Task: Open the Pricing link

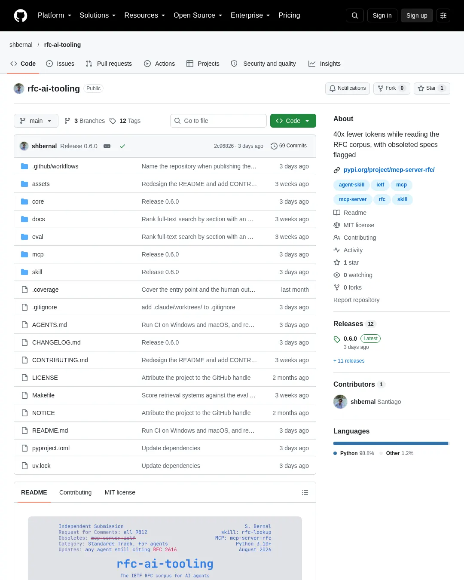Action: pyautogui.click(x=289, y=15)
